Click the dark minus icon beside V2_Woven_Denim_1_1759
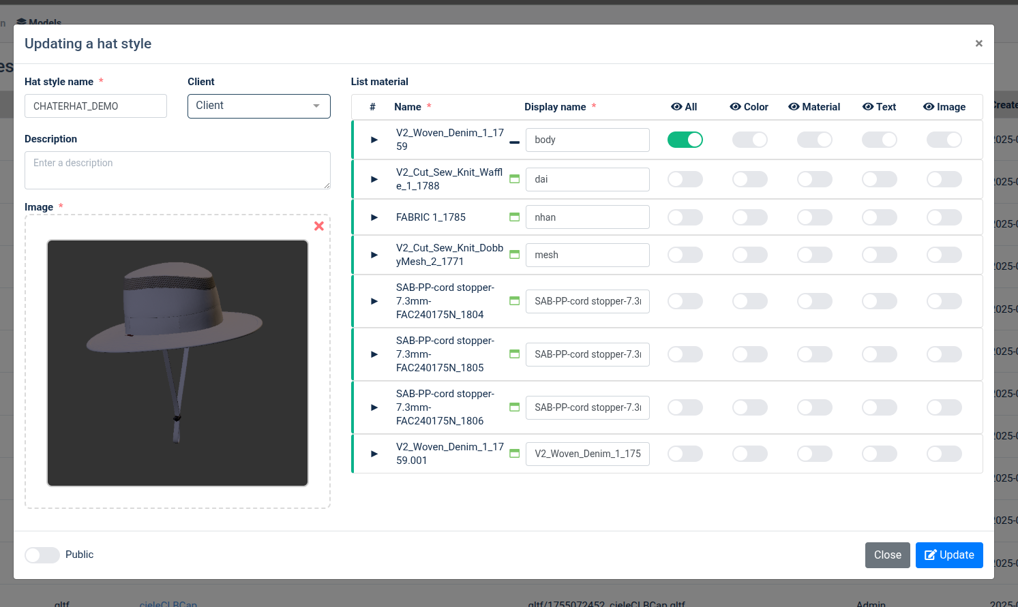Viewport: 1018px width, 607px height. click(x=515, y=142)
